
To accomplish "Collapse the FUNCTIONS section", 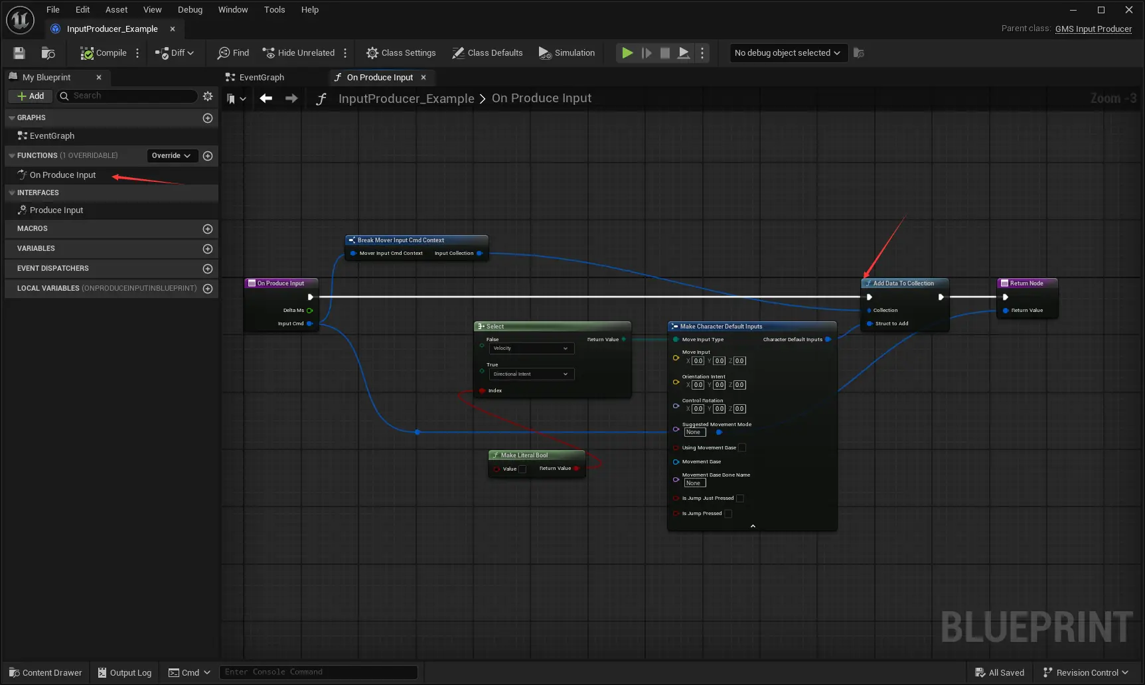I will (12, 156).
